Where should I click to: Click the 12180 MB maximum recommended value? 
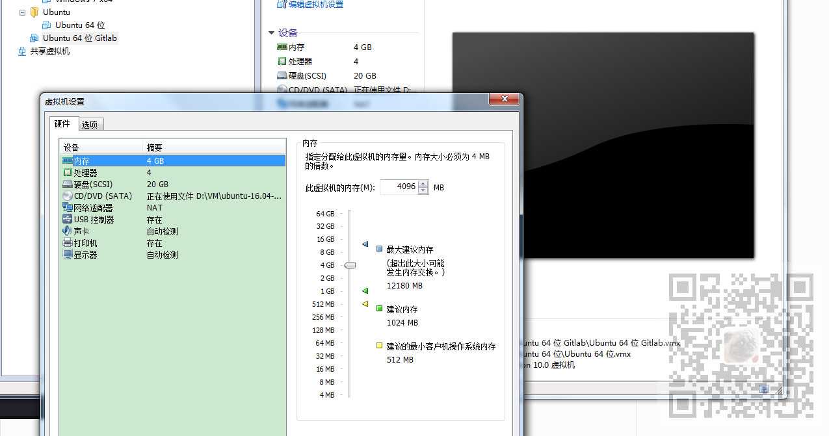click(404, 286)
